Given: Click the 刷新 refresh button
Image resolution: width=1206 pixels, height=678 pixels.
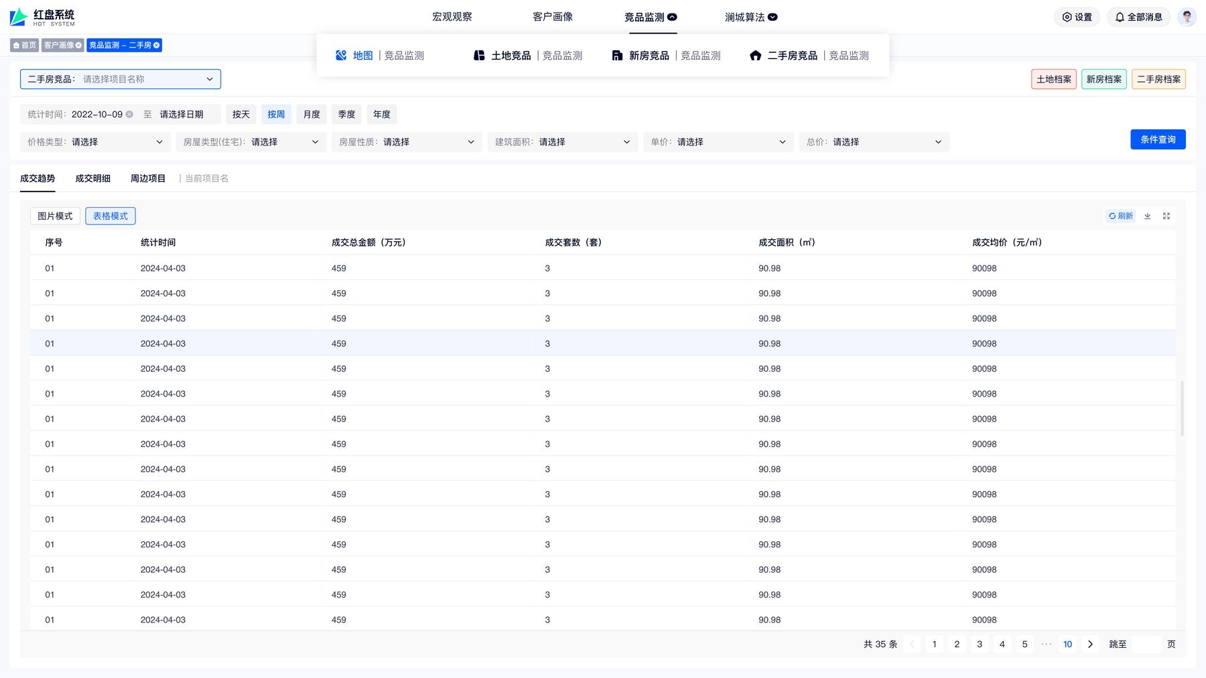Looking at the screenshot, I should pos(1120,216).
